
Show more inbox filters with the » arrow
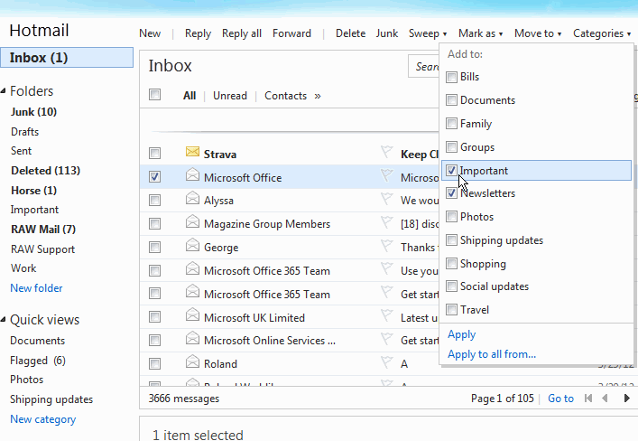click(318, 96)
